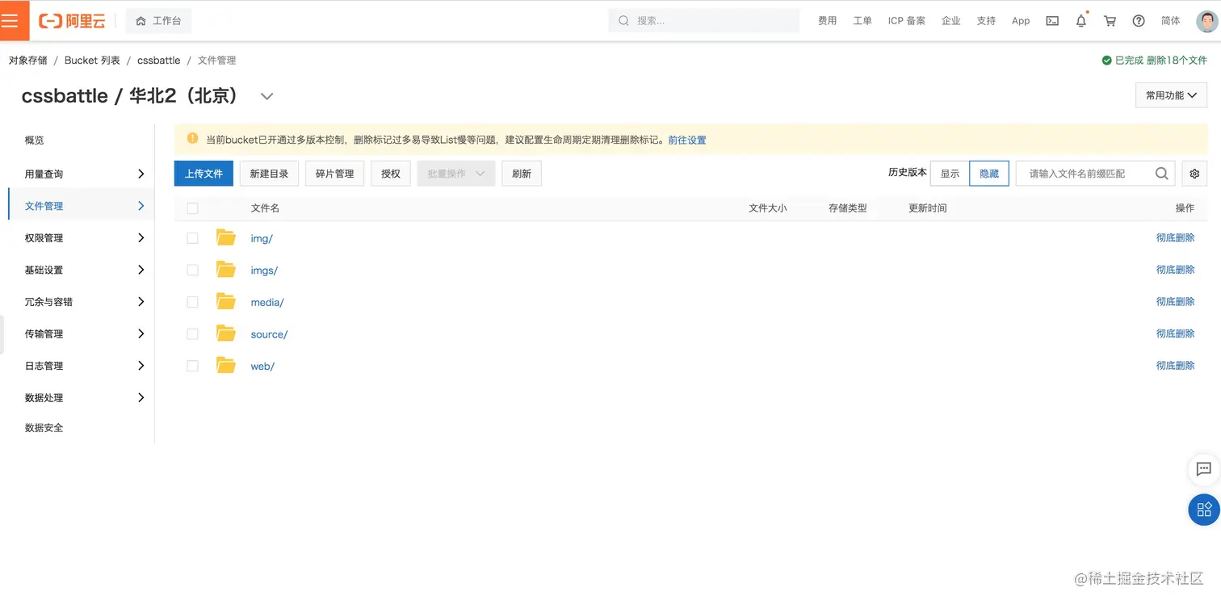This screenshot has width=1221, height=604.
Task: Click the 上传文件 button
Action: tap(203, 173)
